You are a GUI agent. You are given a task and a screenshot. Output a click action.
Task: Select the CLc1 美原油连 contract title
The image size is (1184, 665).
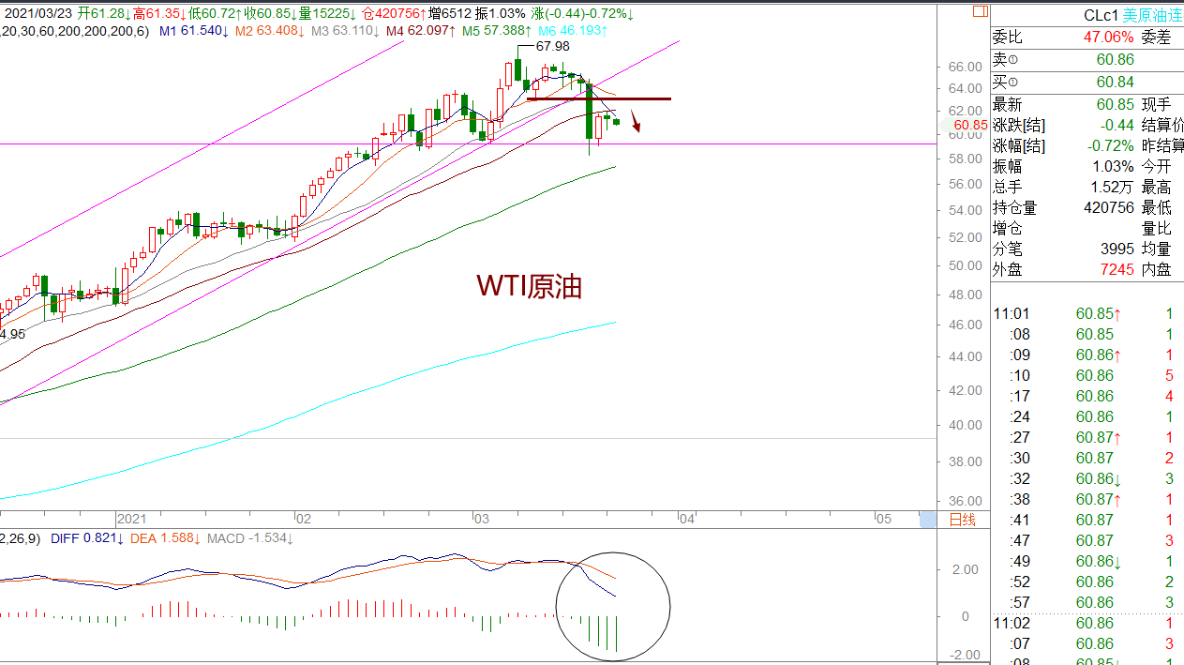1132,16
